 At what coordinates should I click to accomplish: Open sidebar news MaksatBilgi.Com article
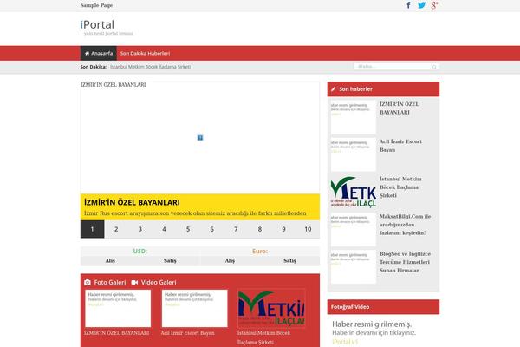point(405,225)
